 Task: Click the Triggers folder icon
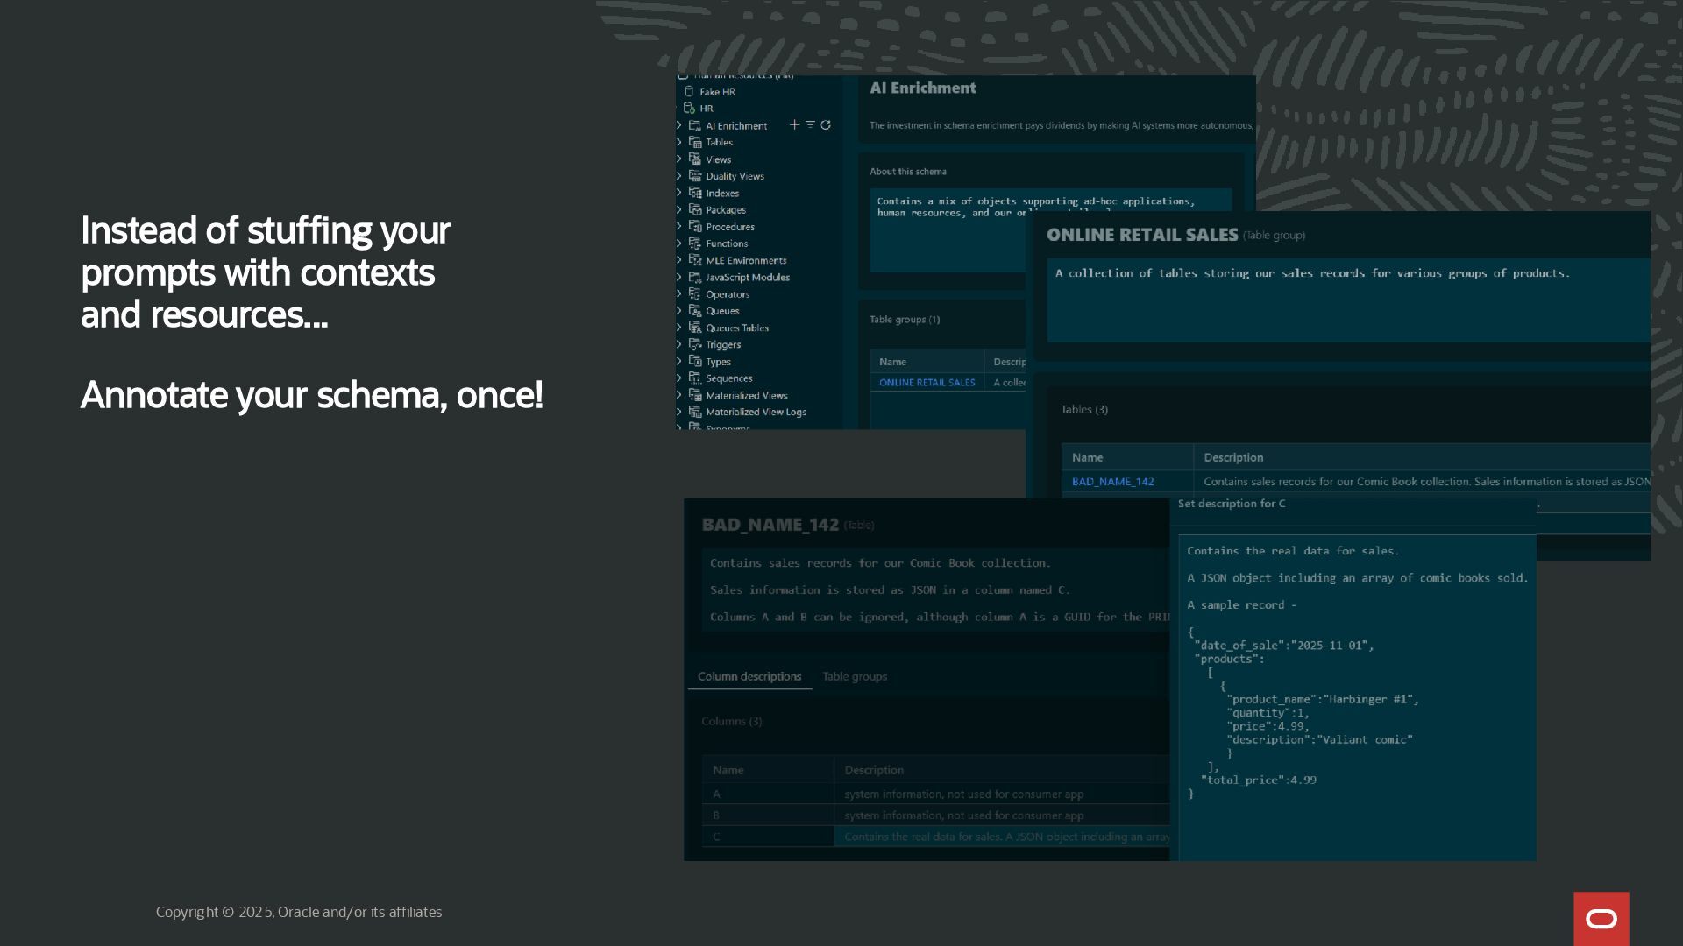pyautogui.click(x=695, y=345)
